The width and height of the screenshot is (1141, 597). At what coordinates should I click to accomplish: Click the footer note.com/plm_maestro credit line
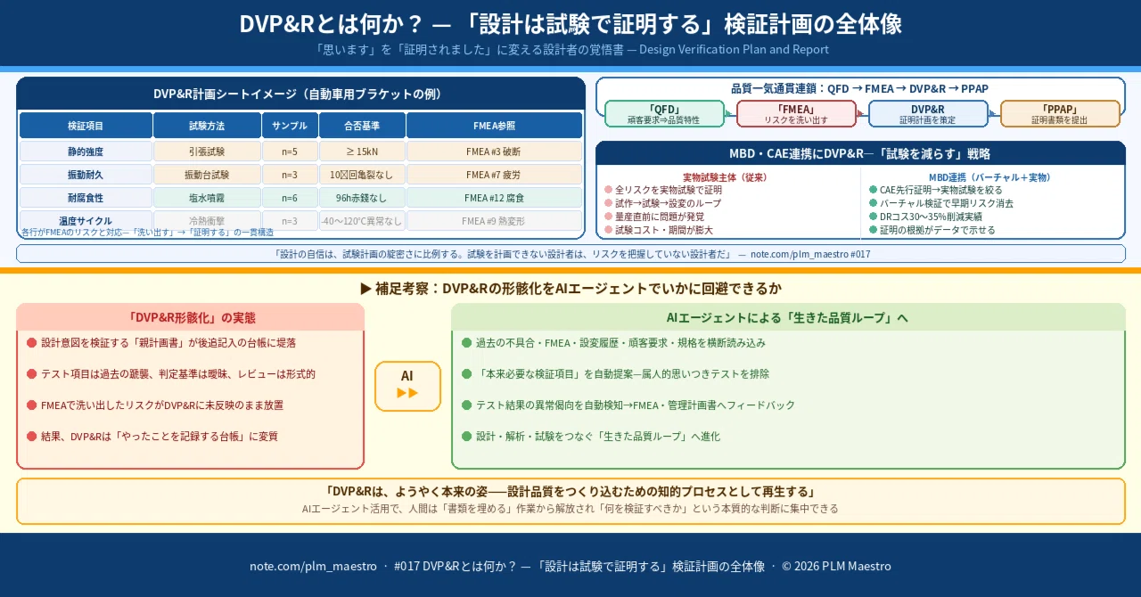click(570, 566)
